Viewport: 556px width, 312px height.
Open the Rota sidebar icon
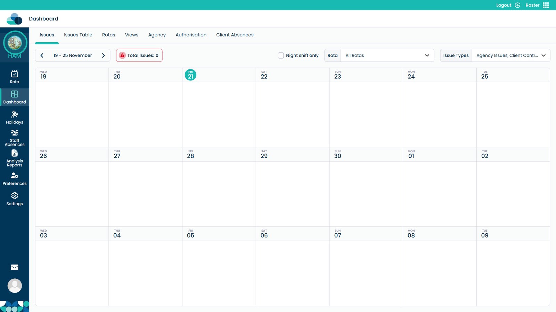[15, 77]
